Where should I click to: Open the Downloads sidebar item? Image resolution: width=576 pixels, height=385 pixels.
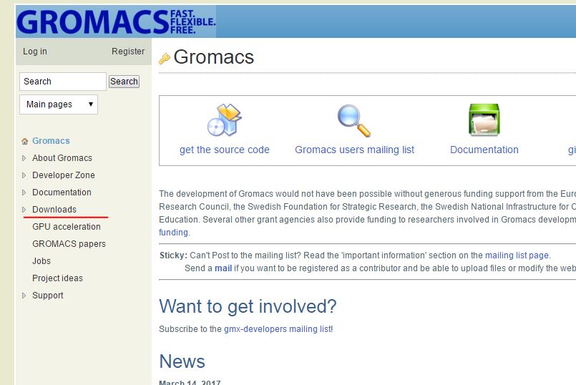point(54,210)
